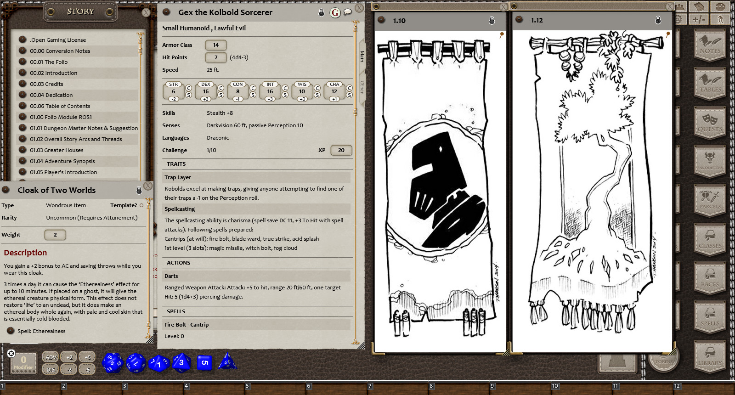
Task: Switch to the Other tab
Action: click(x=362, y=87)
